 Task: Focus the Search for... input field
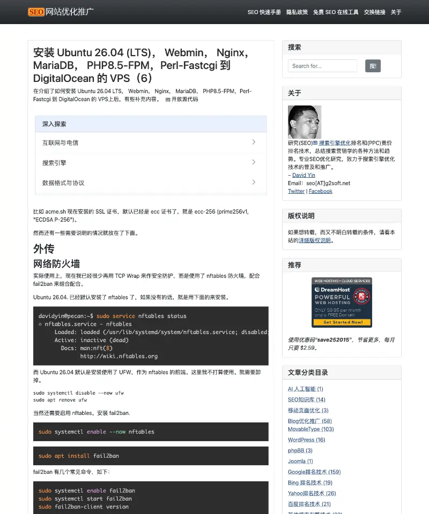(322, 66)
